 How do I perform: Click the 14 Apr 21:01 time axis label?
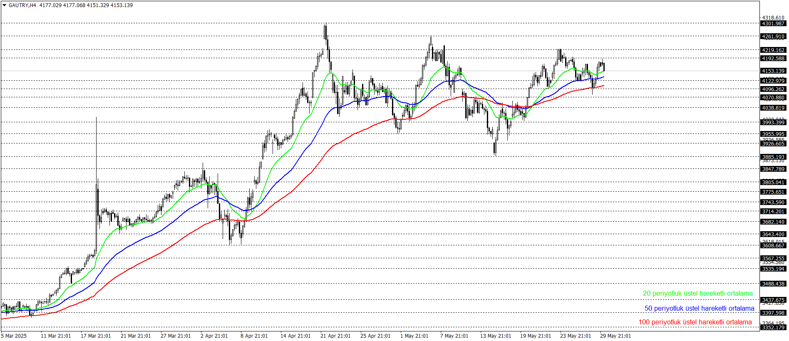295,336
